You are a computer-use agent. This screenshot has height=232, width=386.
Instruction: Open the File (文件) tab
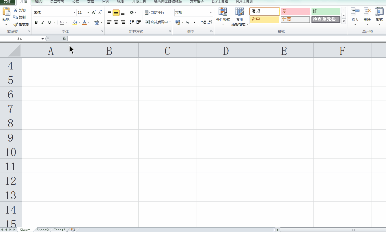(8, 2)
